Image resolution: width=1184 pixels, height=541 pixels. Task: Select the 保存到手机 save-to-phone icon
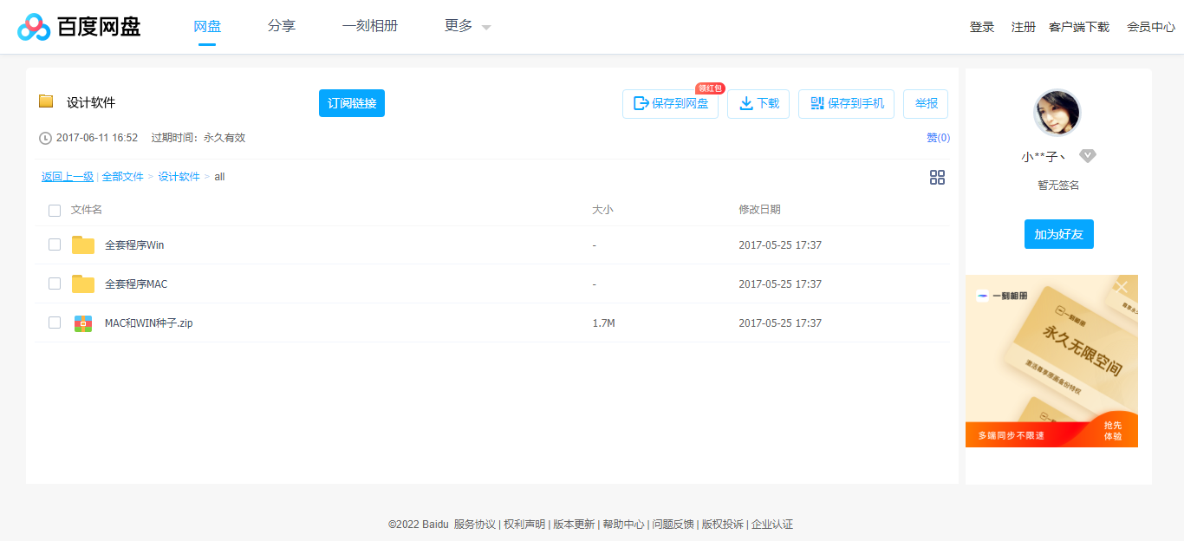coord(816,103)
